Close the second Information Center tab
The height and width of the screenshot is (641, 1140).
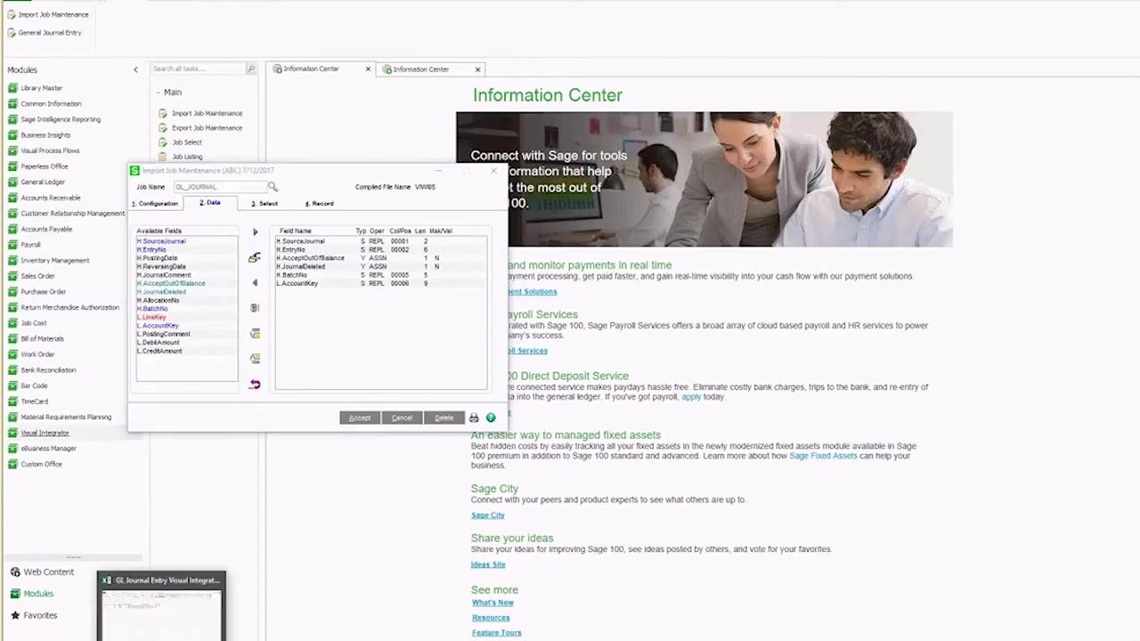[x=477, y=69]
